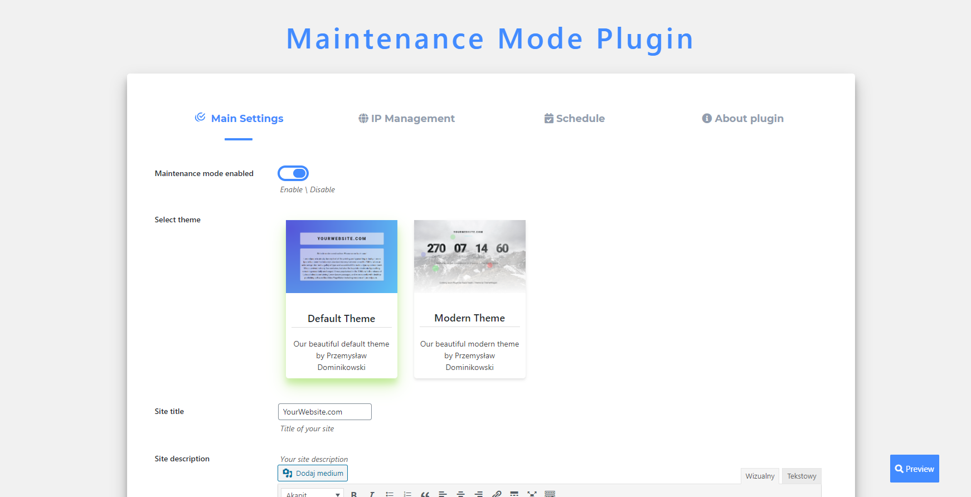Viewport: 971px width, 497px height.
Task: Toggle italic formatting in editor
Action: click(372, 494)
